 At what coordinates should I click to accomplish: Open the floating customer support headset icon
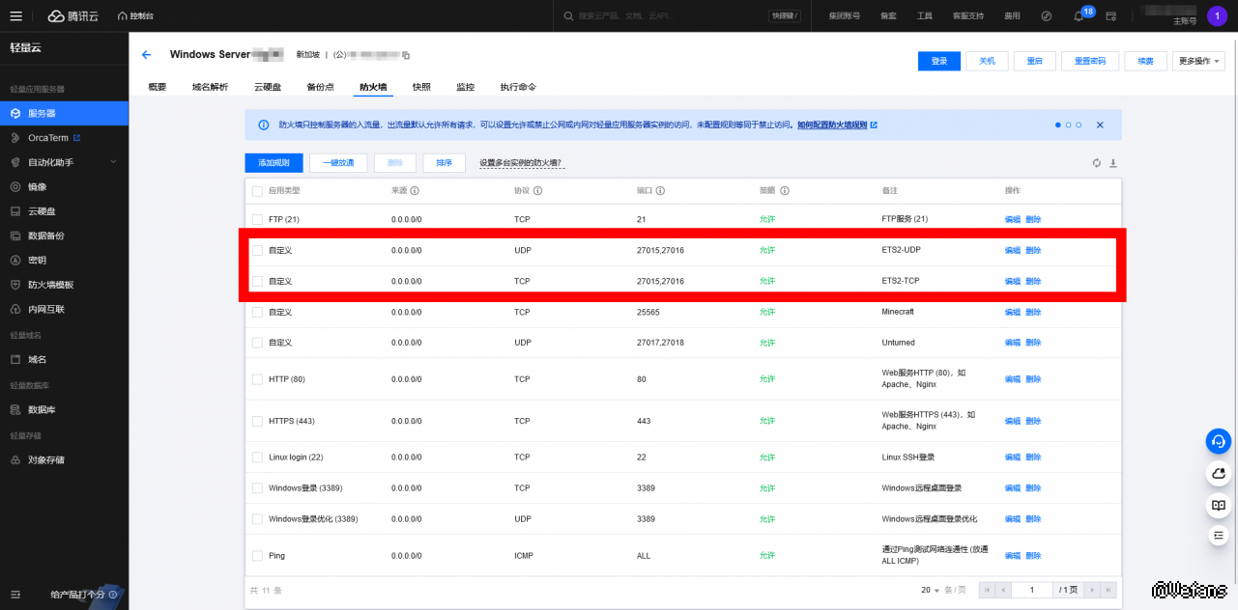1218,441
